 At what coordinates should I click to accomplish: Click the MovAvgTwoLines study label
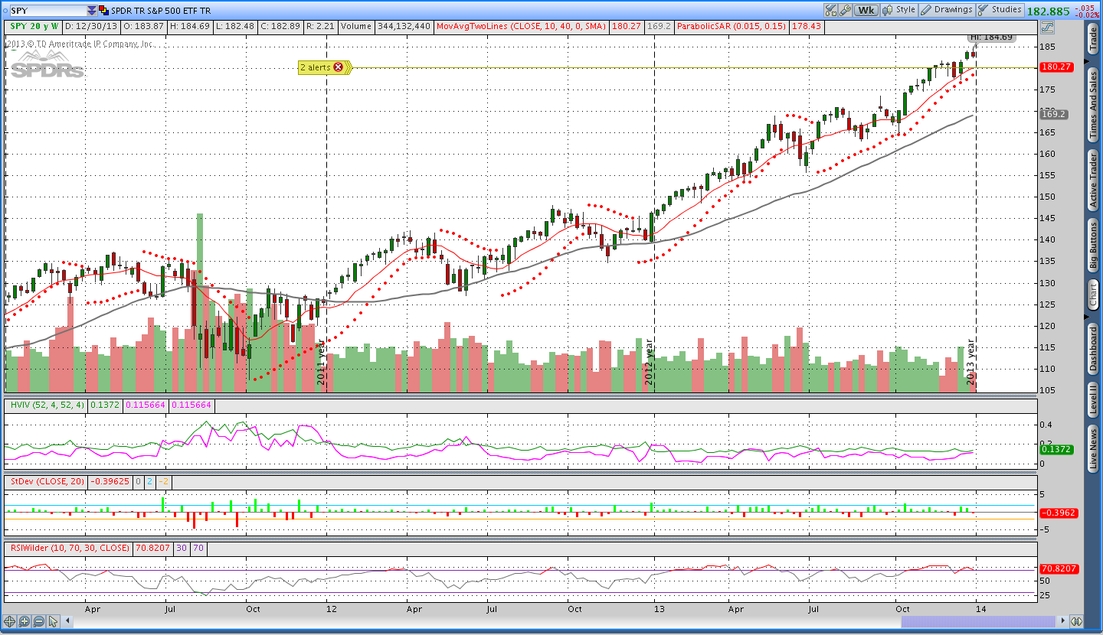tap(522, 26)
